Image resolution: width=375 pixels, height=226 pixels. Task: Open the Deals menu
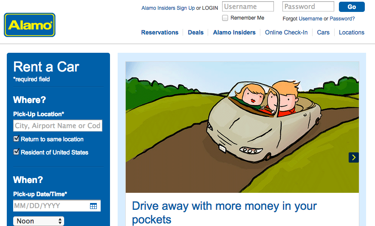196,32
